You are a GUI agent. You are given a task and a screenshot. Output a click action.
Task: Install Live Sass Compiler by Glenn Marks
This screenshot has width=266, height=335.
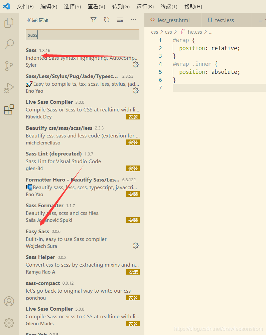133,323
